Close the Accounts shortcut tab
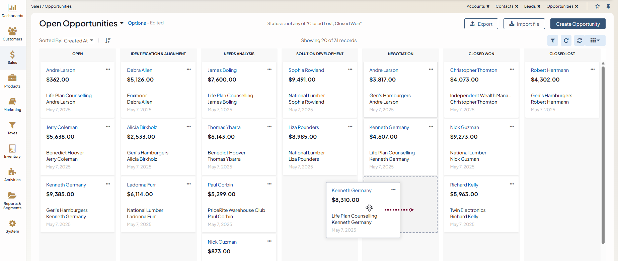 488,6
